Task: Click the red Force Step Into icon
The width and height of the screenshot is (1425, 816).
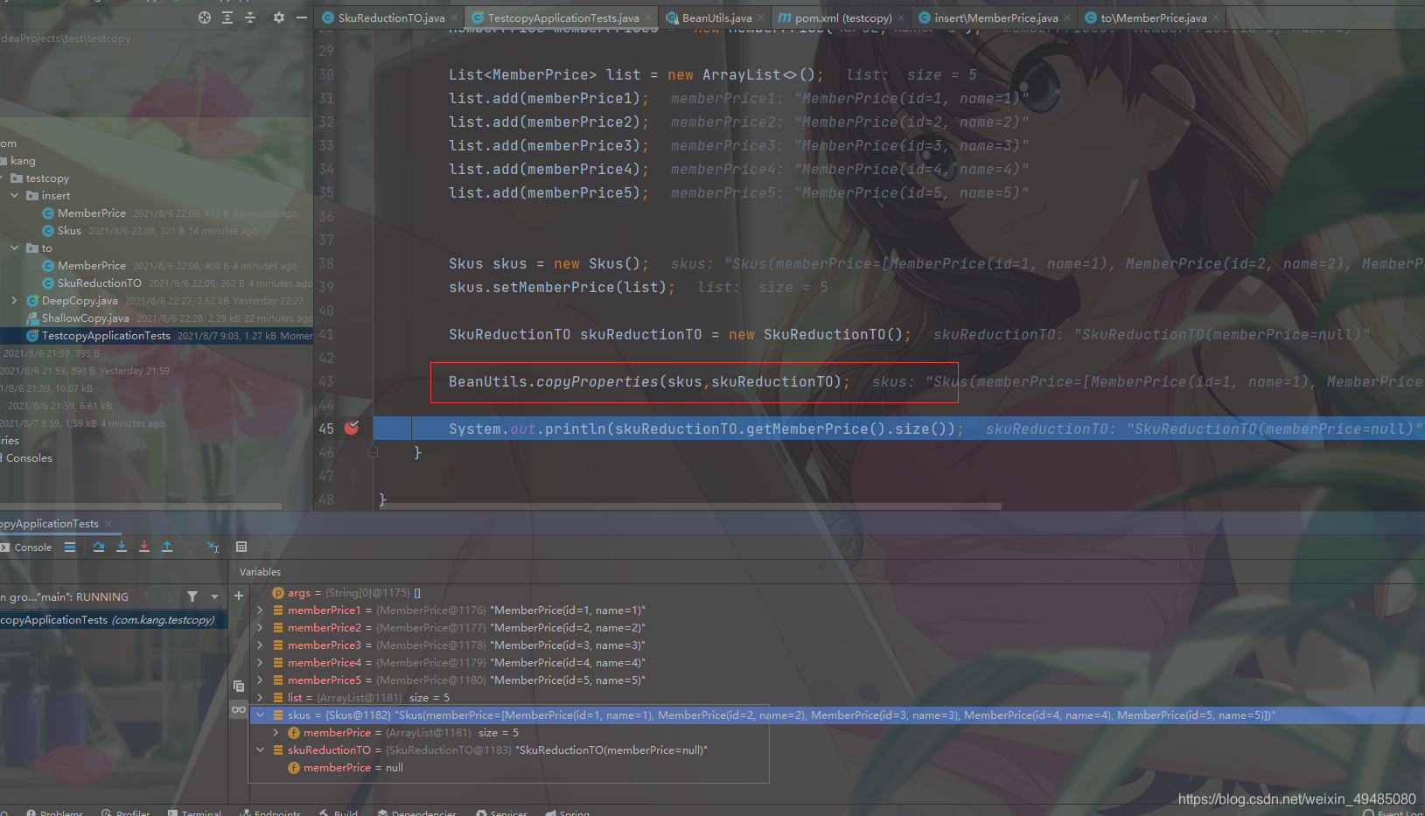Action: click(x=143, y=547)
